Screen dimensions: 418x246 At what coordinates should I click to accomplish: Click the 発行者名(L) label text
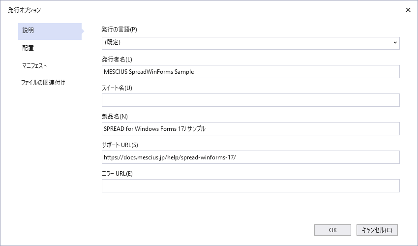(117, 60)
